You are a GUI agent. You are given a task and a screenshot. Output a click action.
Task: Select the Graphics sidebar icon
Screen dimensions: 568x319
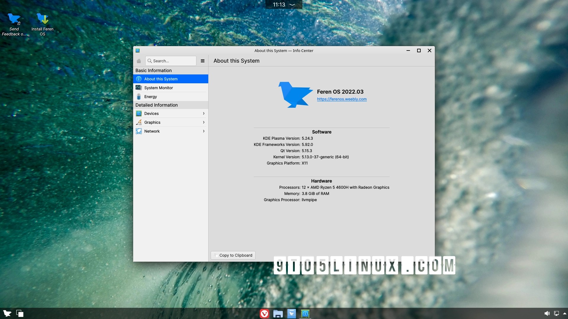139,122
